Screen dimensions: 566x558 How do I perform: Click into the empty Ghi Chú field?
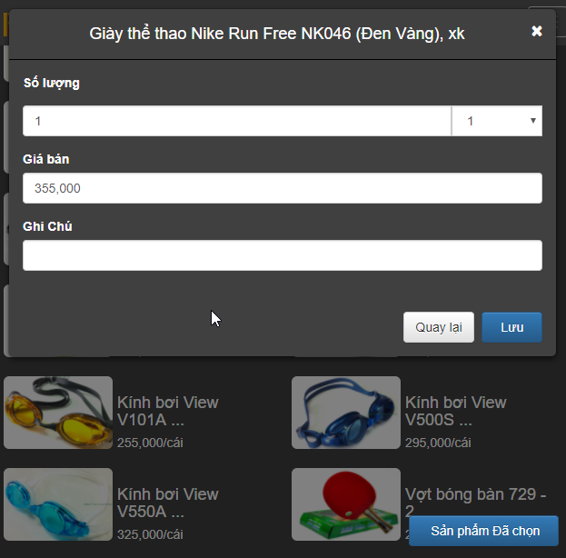coord(283,255)
